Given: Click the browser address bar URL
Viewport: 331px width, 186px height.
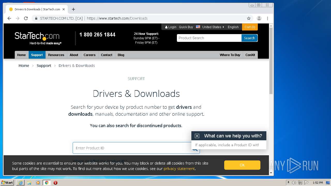Looking at the screenshot, I should (x=117, y=18).
